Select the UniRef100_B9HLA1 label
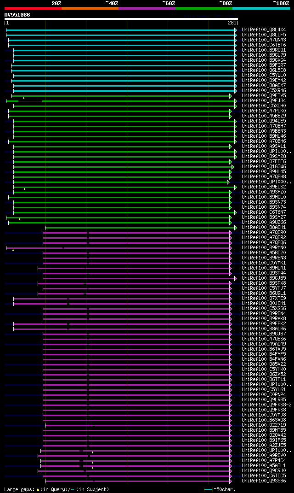Viewport: 294px width, 493px height. (x=264, y=268)
